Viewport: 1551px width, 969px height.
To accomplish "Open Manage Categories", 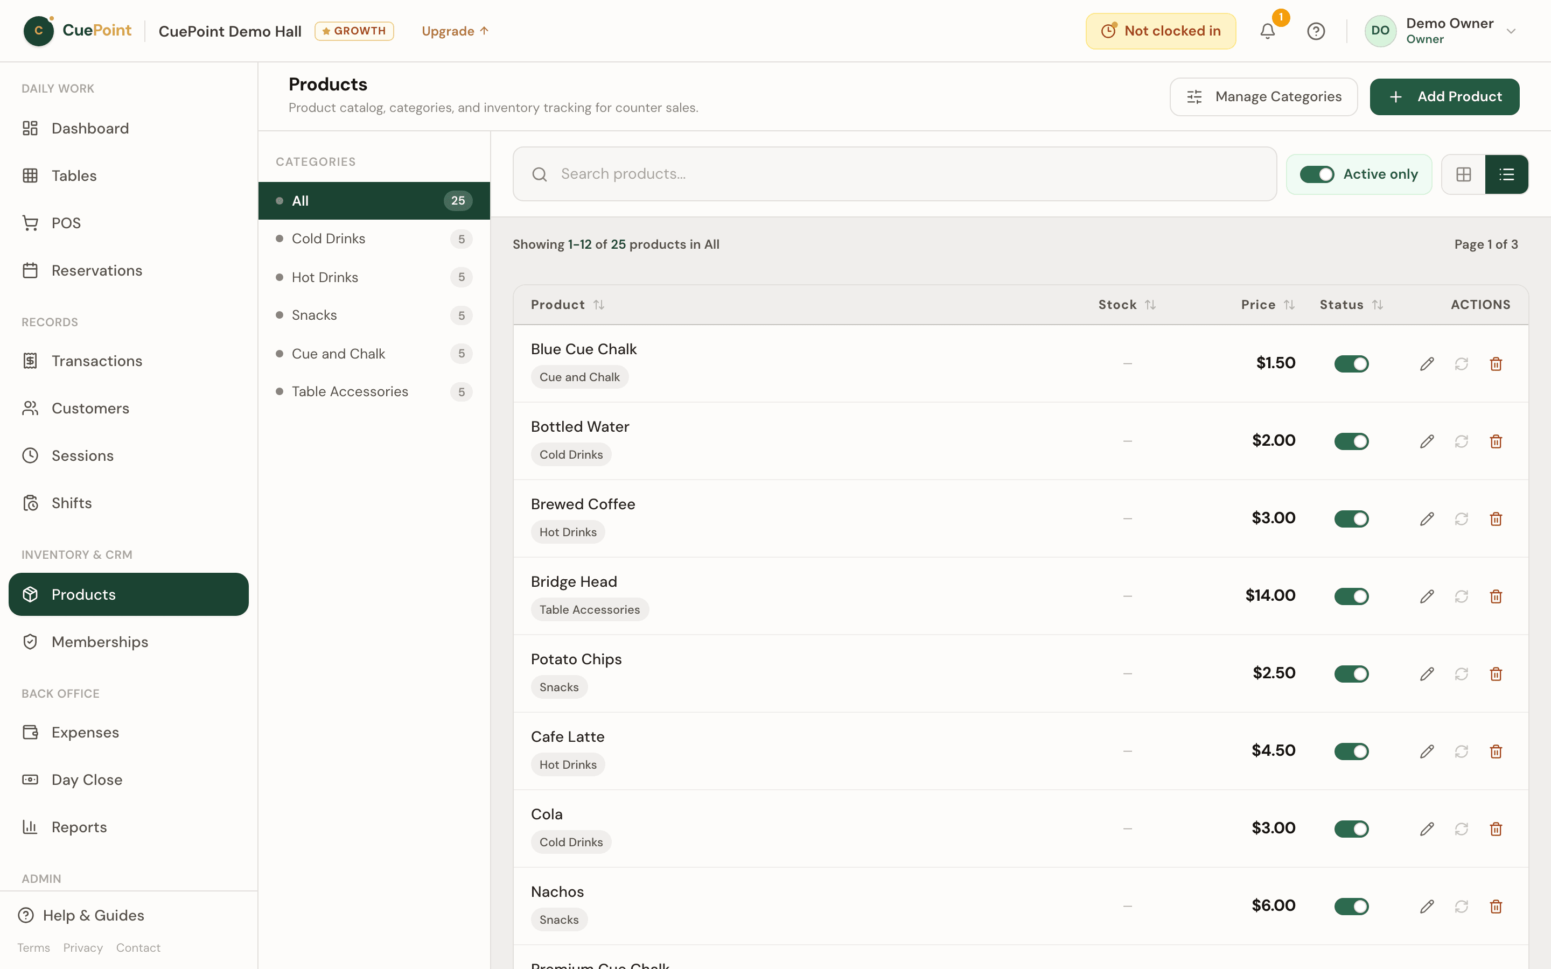I will 1263,97.
